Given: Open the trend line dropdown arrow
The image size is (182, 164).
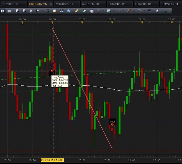Looking at the screenshot, I should 134,11.
